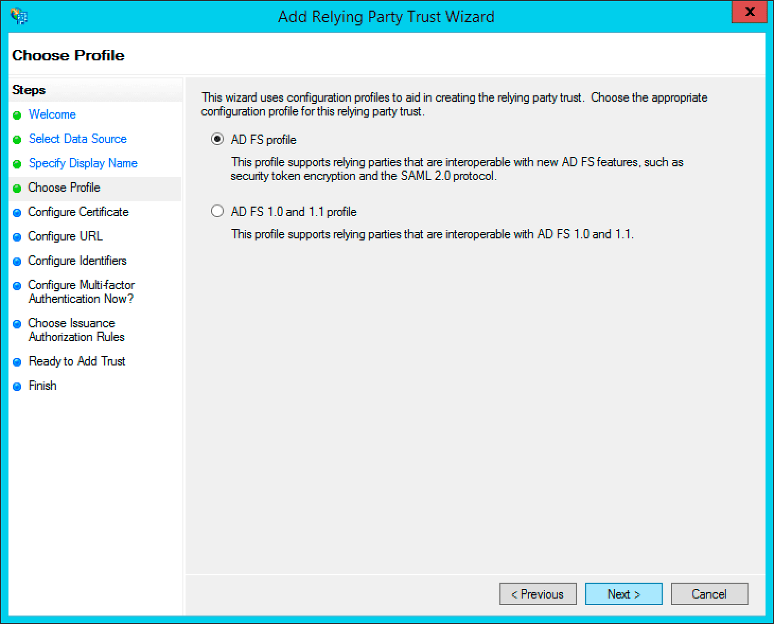Click the Choose Profile step in sidebar
This screenshot has height=624, width=774.
click(x=64, y=188)
